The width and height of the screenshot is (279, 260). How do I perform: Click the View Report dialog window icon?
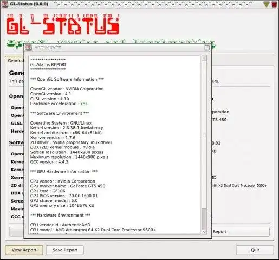[28, 48]
